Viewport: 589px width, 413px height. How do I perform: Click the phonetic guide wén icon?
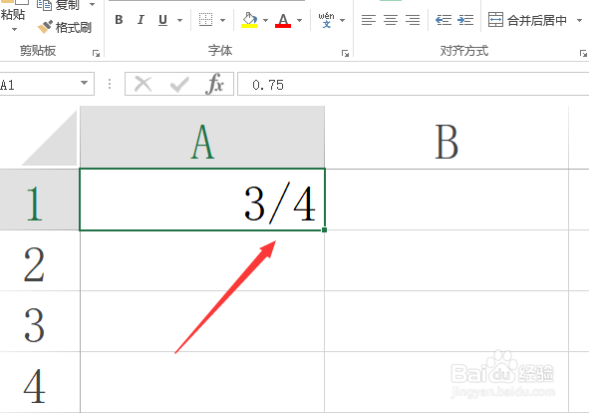(326, 20)
